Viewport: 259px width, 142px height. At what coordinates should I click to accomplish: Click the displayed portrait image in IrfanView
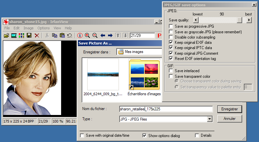(x=32, y=78)
